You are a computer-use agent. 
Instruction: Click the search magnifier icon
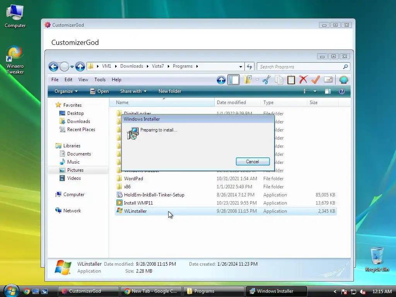[x=345, y=67]
